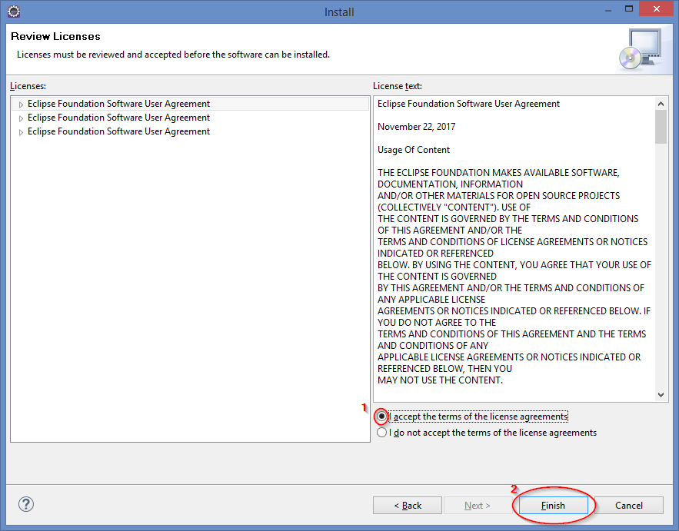
Task: Select the second license in the Licenses list
Action: [118, 118]
